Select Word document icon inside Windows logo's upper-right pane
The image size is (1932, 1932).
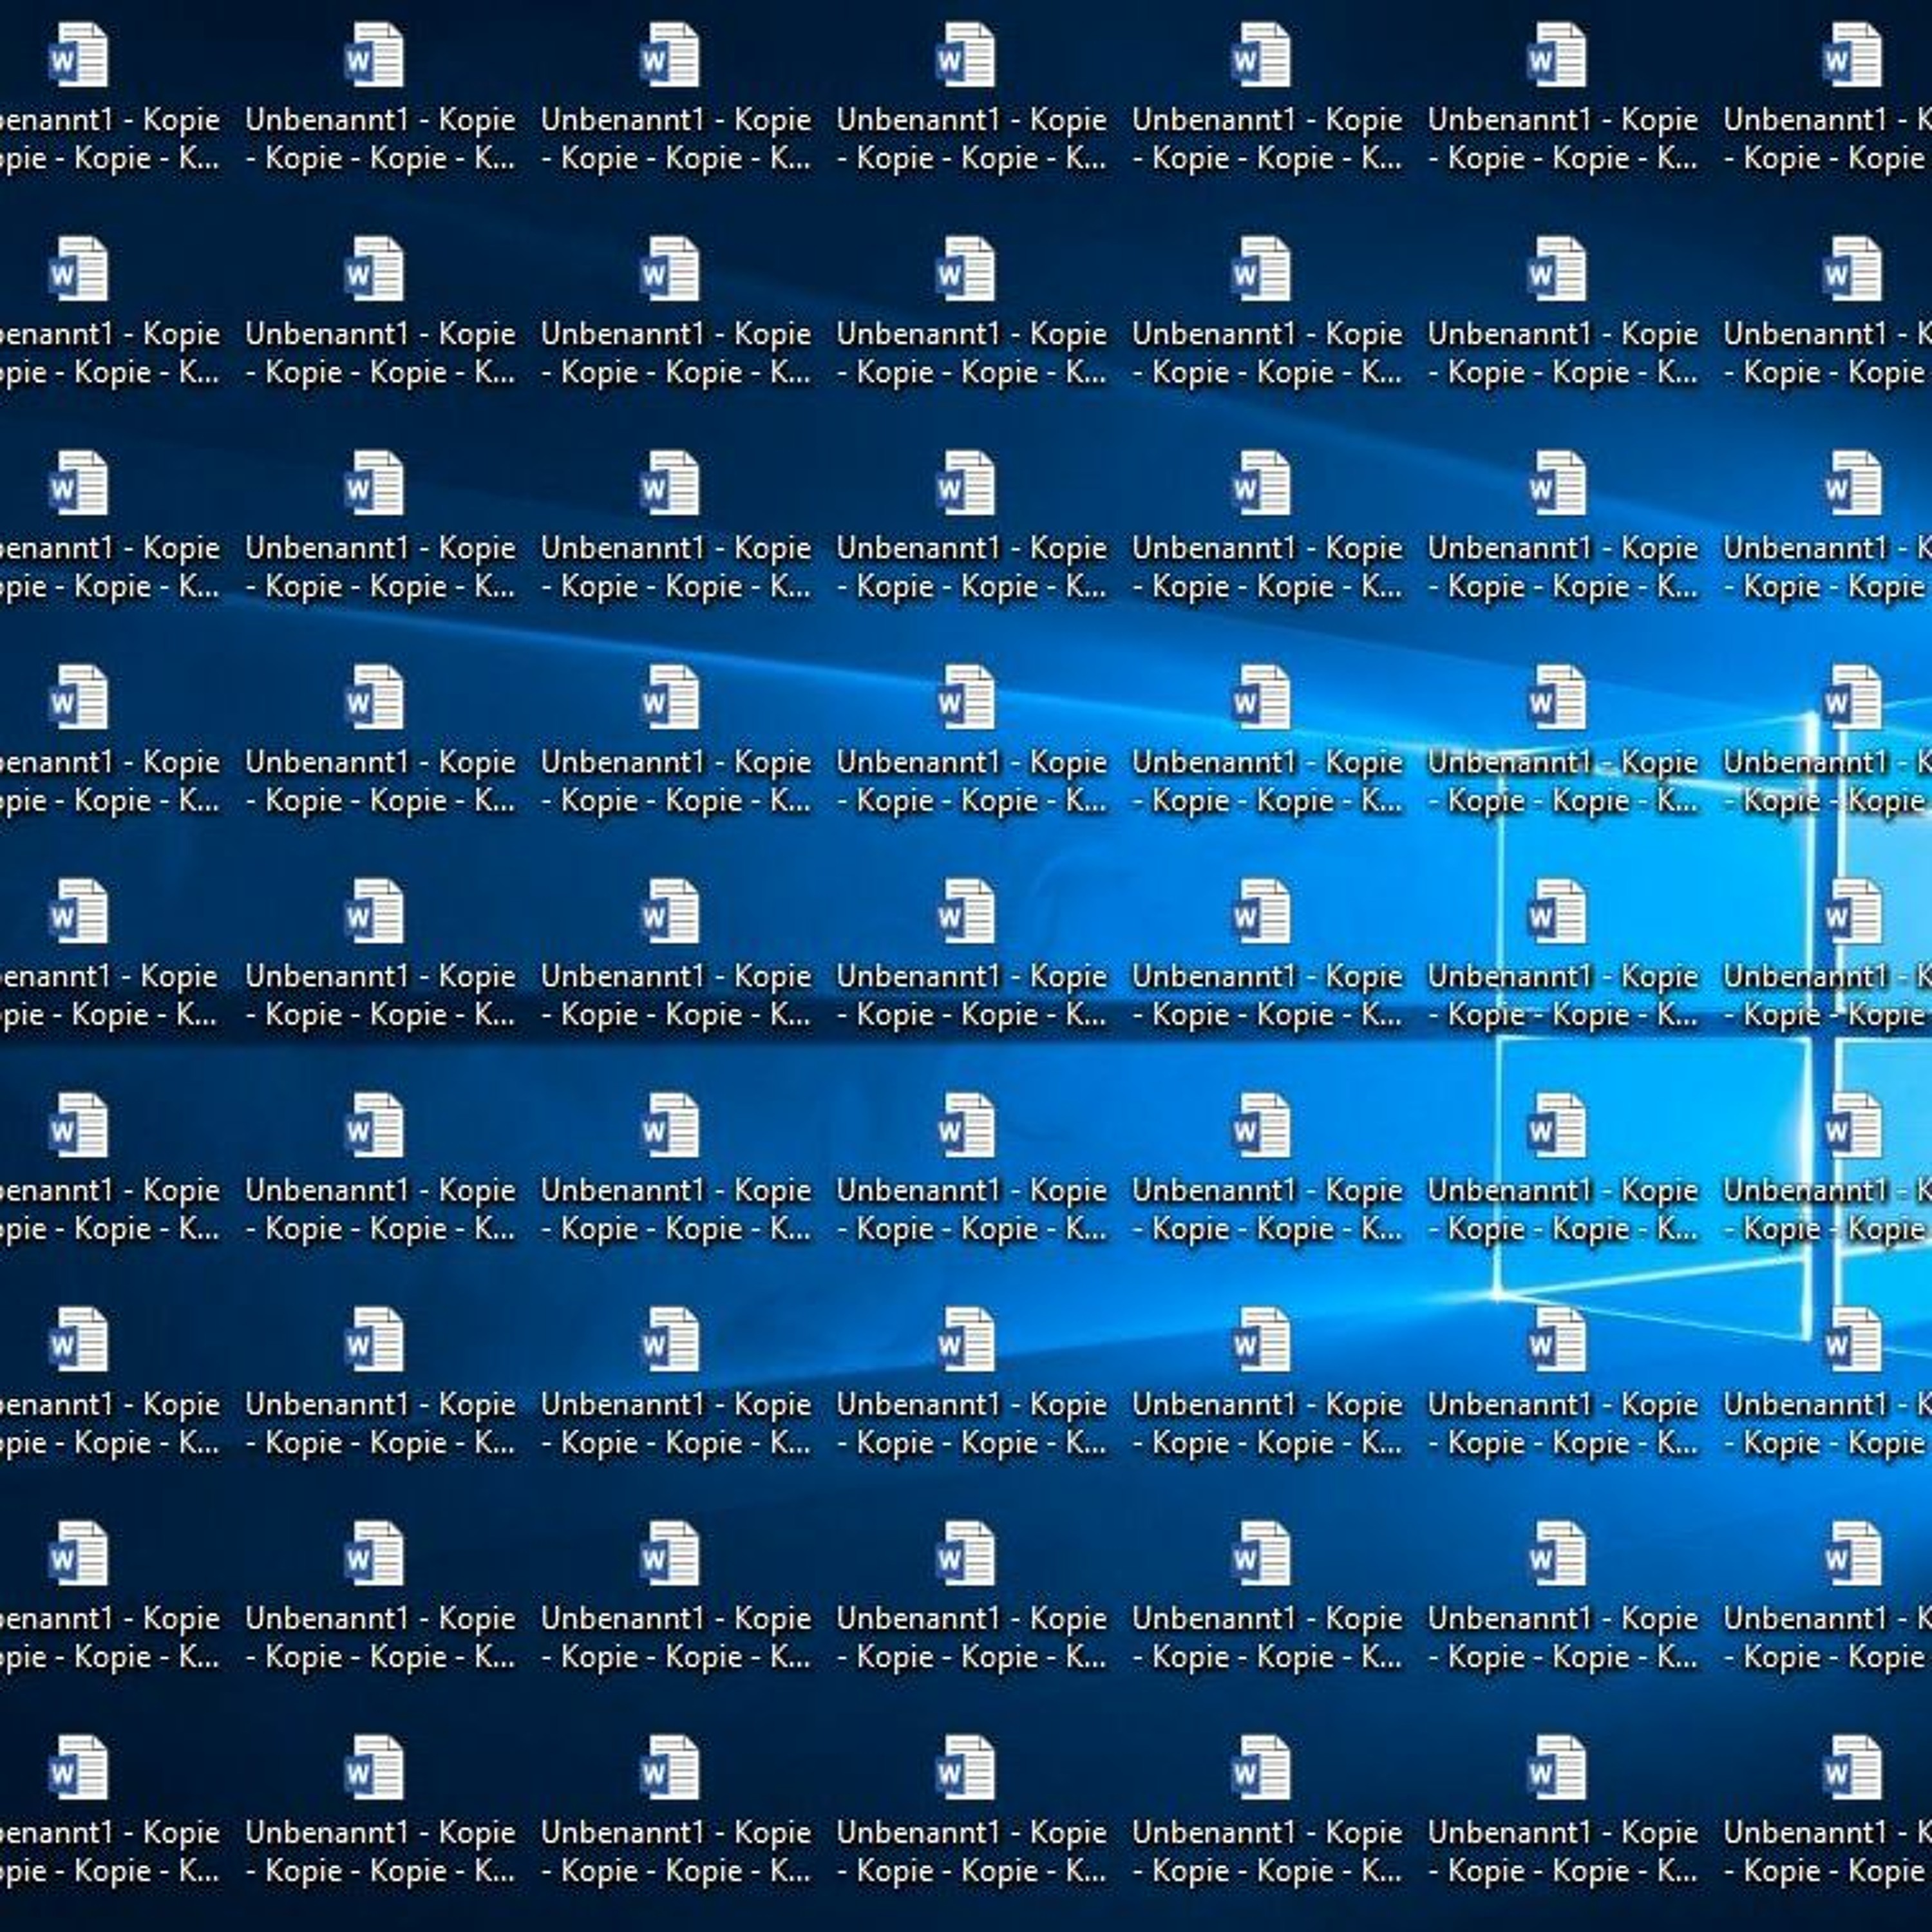[1853, 911]
